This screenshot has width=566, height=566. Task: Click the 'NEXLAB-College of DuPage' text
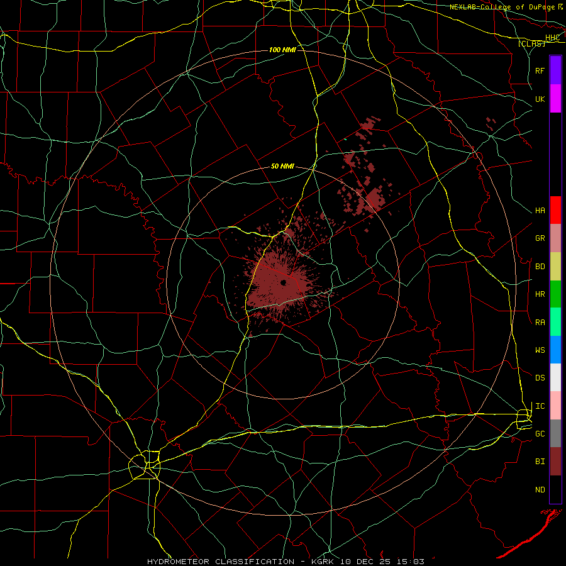click(x=502, y=7)
